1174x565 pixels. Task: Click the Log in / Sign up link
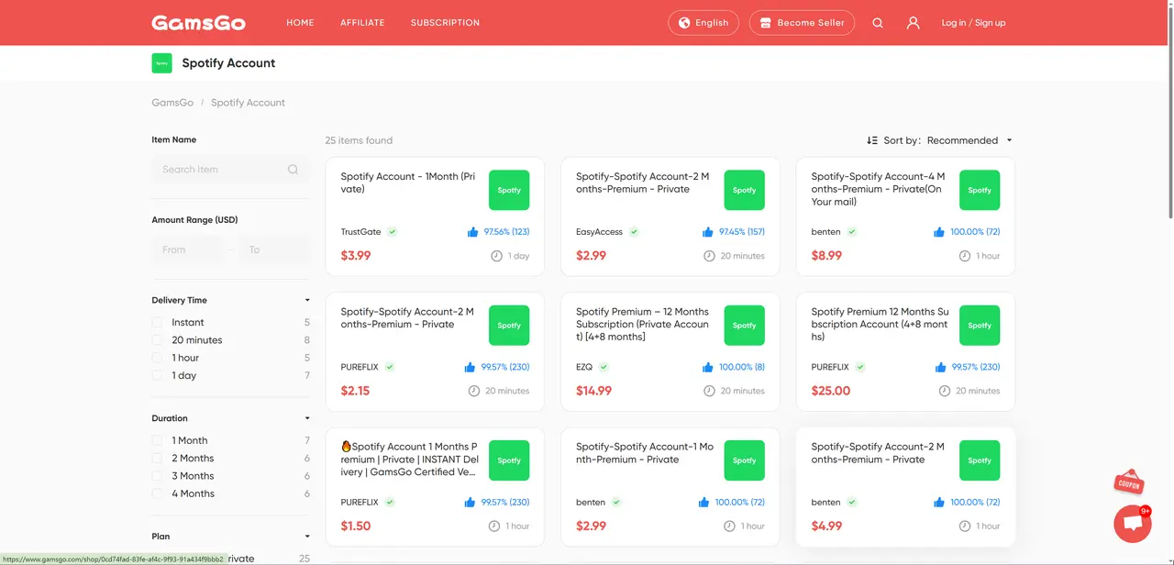tap(973, 23)
